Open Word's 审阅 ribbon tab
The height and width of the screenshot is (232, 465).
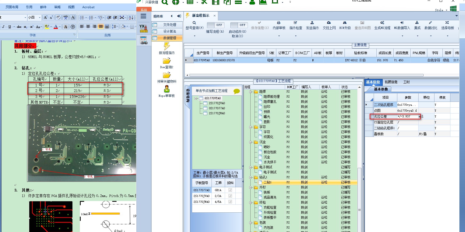pos(57,7)
